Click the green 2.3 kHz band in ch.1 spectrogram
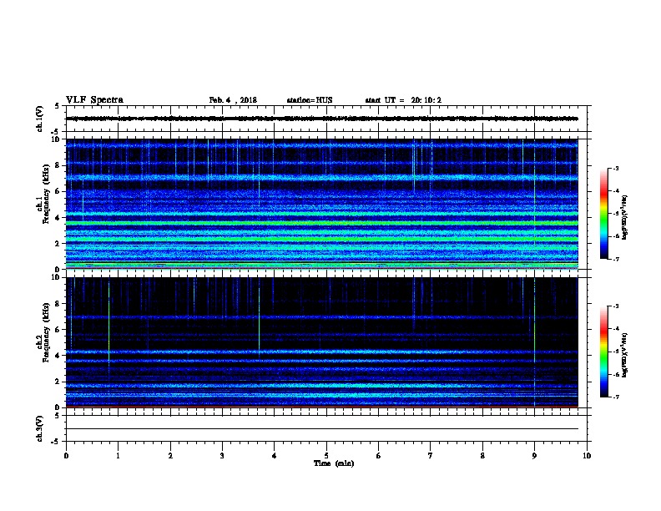Image resolution: width=661 pixels, height=511 pixels. click(322, 239)
